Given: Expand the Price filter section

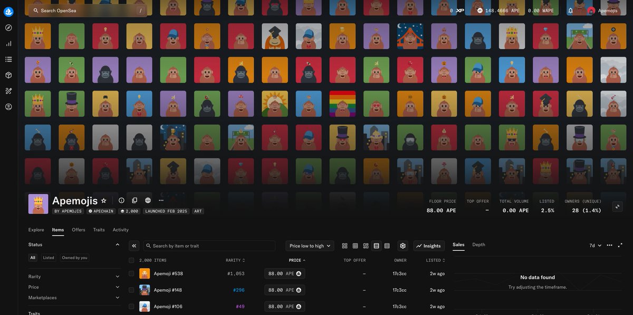Looking at the screenshot, I should pos(74,287).
